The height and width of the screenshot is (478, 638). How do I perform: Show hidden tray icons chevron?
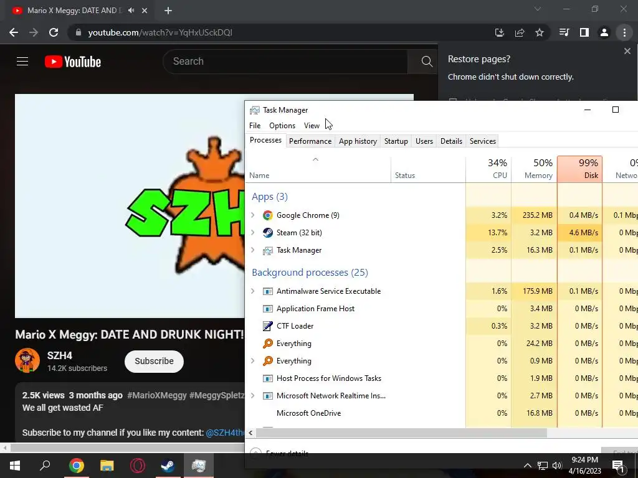527,466
